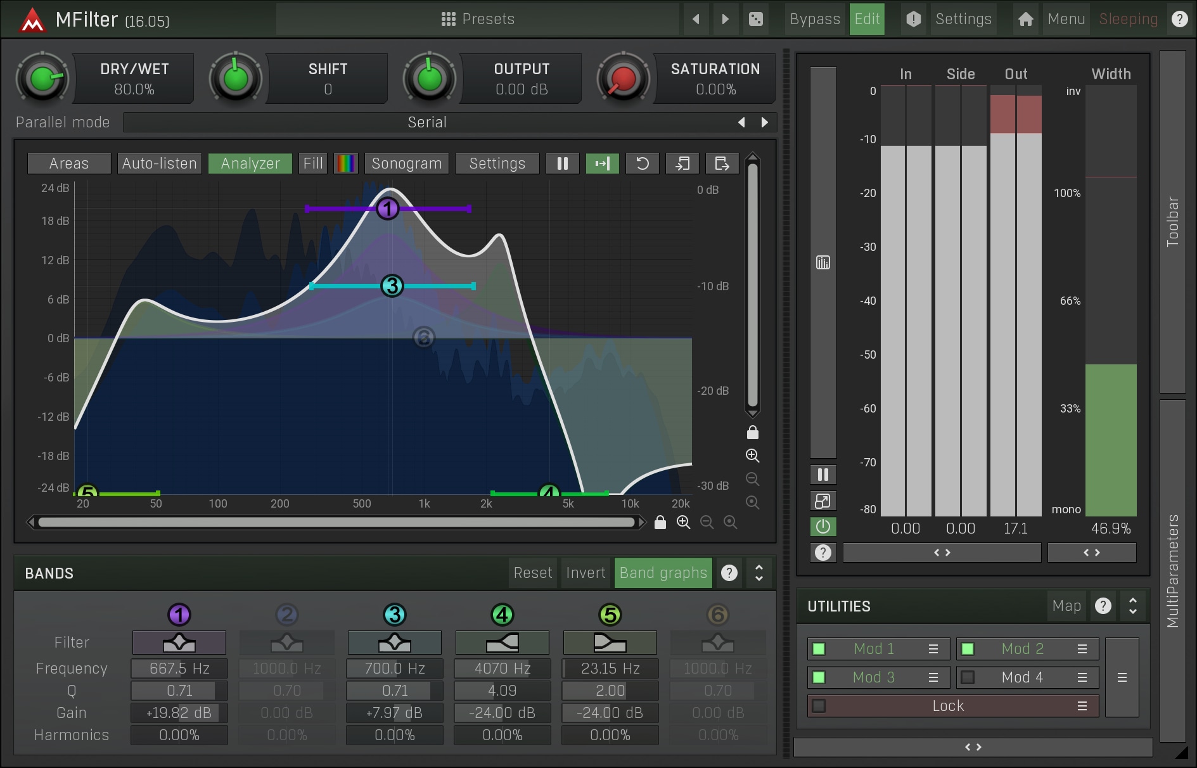The width and height of the screenshot is (1197, 768).
Task: Select band 3 node on the graph
Action: tap(392, 286)
